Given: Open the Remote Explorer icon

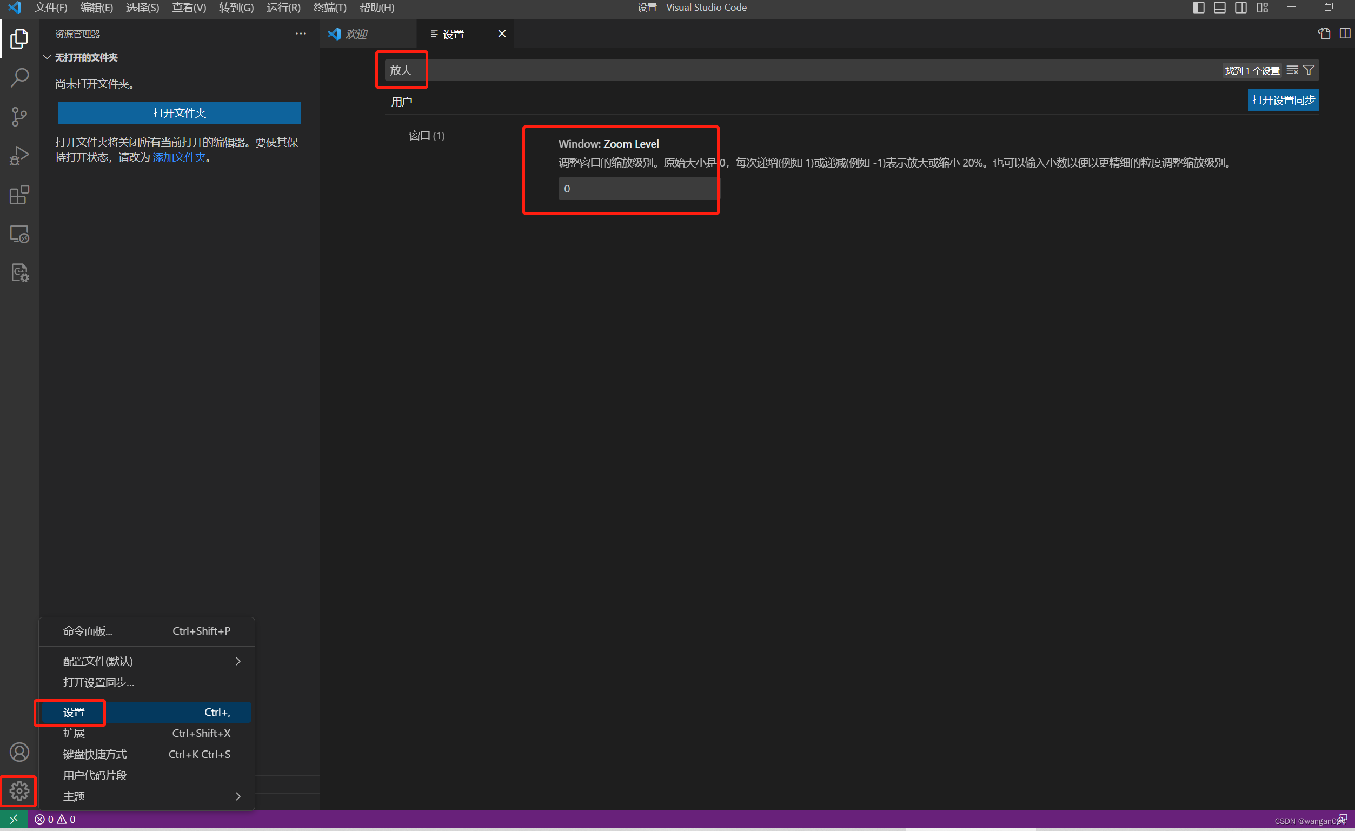Looking at the screenshot, I should (19, 234).
